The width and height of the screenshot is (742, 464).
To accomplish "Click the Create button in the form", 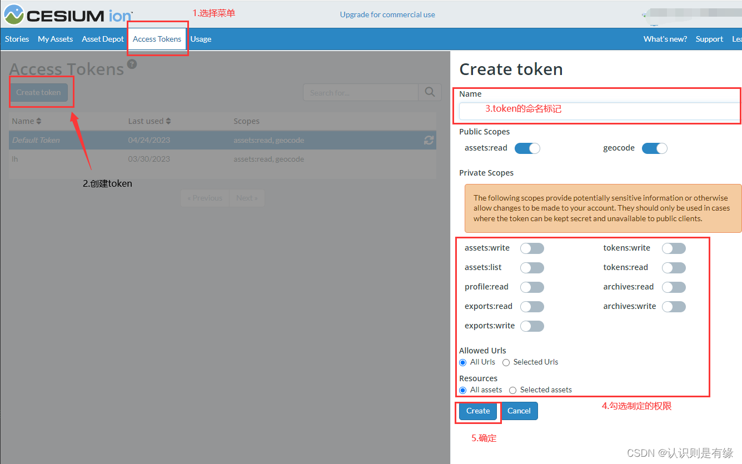I will coord(478,411).
